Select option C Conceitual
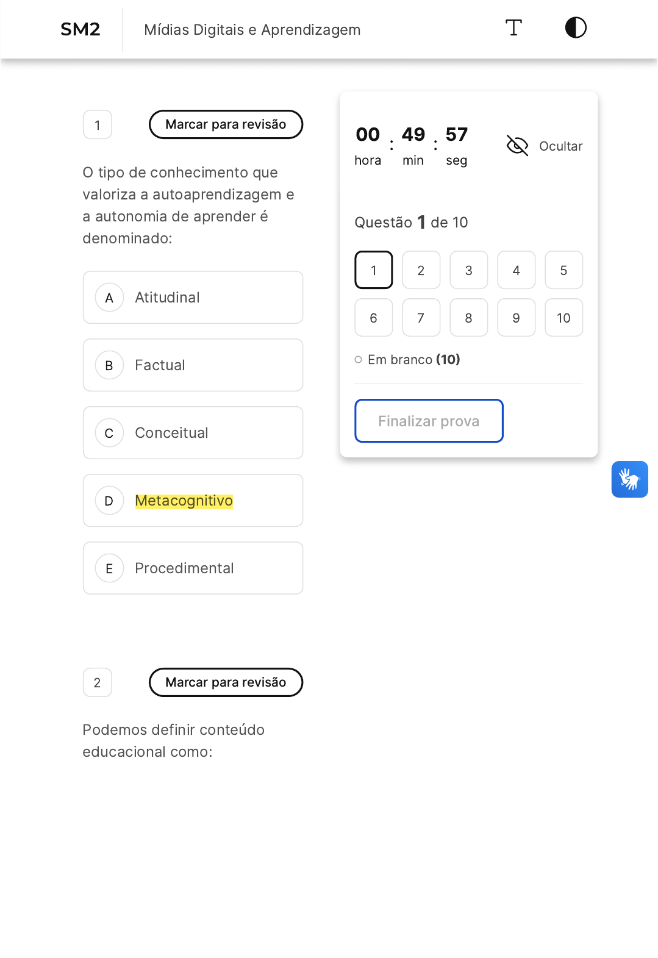This screenshot has width=658, height=958. pyautogui.click(x=193, y=433)
